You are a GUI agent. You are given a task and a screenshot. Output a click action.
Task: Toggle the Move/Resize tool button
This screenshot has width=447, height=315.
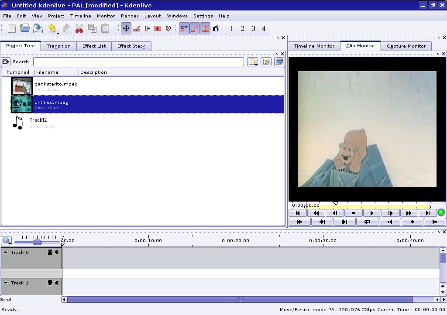tap(126, 28)
